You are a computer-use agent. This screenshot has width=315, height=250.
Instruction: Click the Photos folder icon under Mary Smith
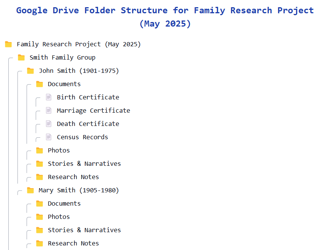coord(40,217)
